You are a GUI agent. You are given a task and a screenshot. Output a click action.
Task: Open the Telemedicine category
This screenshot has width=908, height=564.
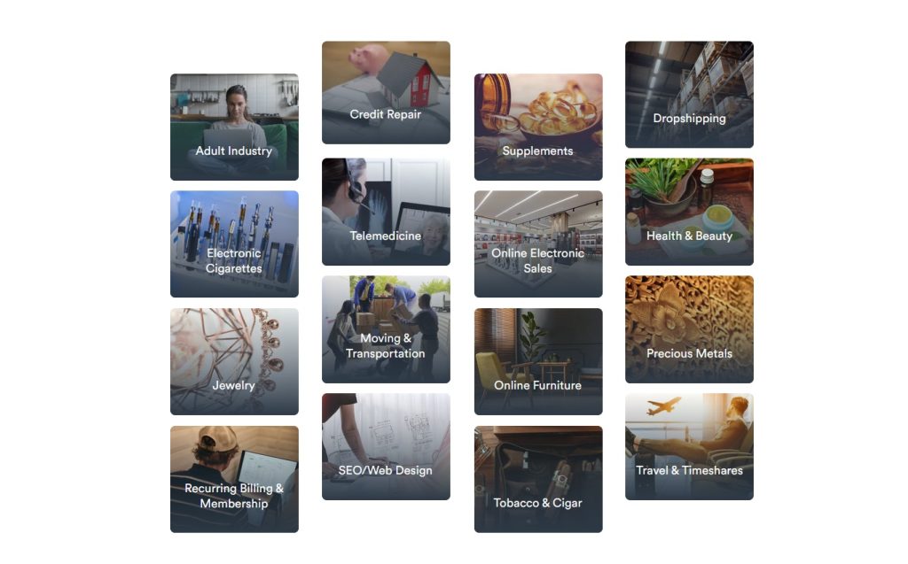click(x=386, y=212)
